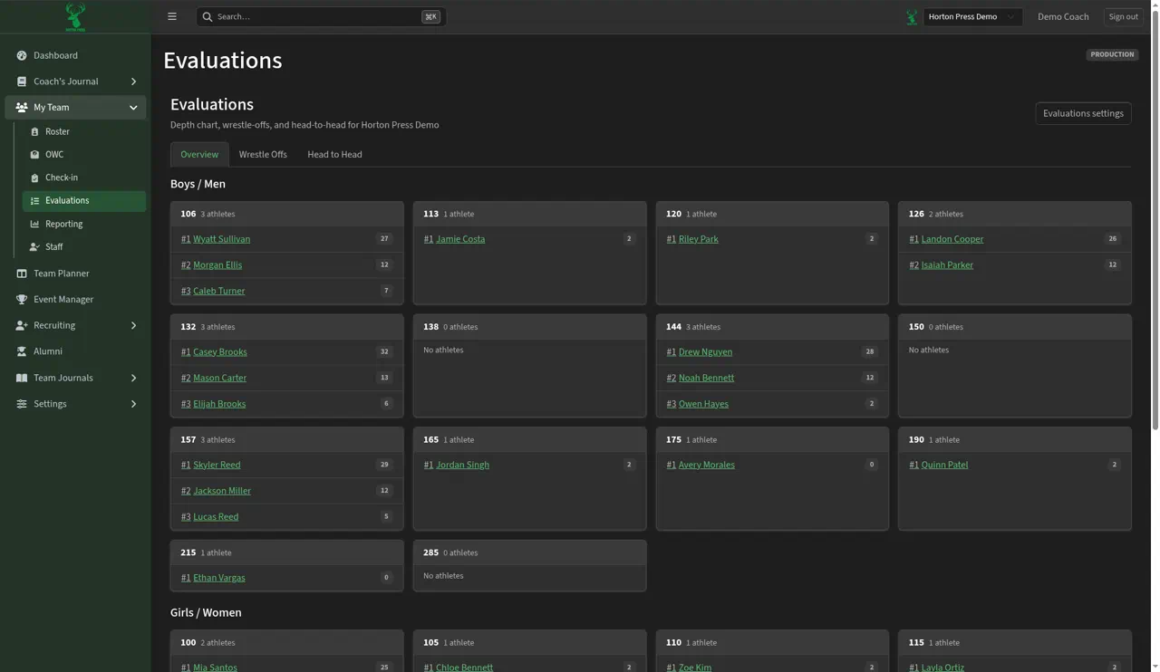Click the My Team people icon
This screenshot has height=672, width=1160.
22,108
